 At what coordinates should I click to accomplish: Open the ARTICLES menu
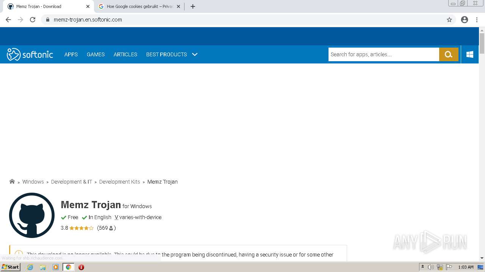[125, 54]
